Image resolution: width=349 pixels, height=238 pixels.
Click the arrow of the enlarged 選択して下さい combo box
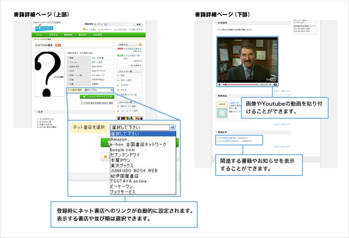[173, 127]
